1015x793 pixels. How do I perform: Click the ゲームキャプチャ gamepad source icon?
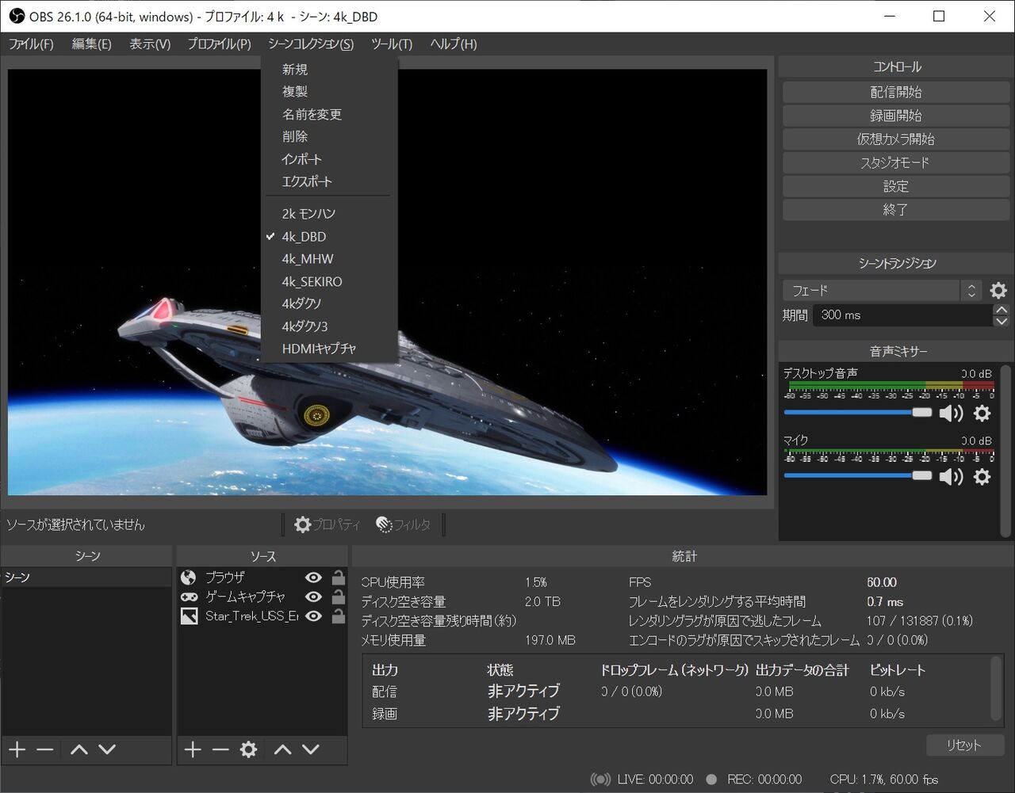pos(189,597)
